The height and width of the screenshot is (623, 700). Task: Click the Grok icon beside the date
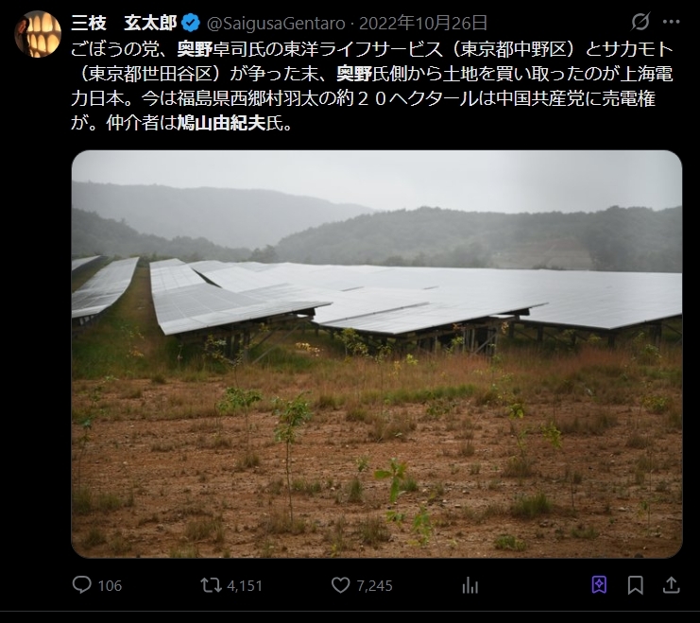click(x=640, y=22)
